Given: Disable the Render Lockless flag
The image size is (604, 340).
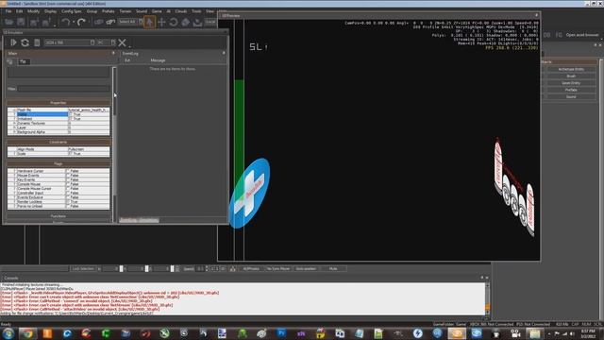Looking at the screenshot, I should [x=68, y=201].
